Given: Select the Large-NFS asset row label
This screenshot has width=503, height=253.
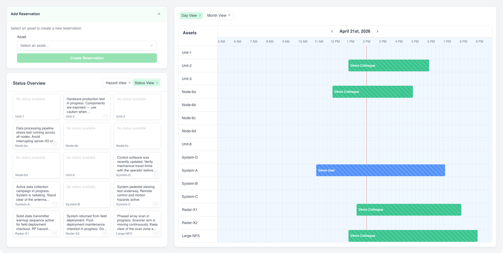Looking at the screenshot, I should coord(191,236).
